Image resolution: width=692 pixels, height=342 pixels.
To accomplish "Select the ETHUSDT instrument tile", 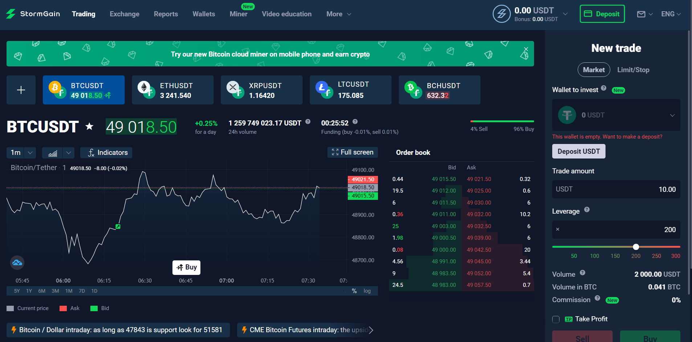I will [x=172, y=90].
